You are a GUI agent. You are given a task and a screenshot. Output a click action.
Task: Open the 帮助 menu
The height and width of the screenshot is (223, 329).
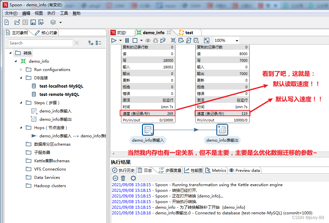click(x=76, y=13)
